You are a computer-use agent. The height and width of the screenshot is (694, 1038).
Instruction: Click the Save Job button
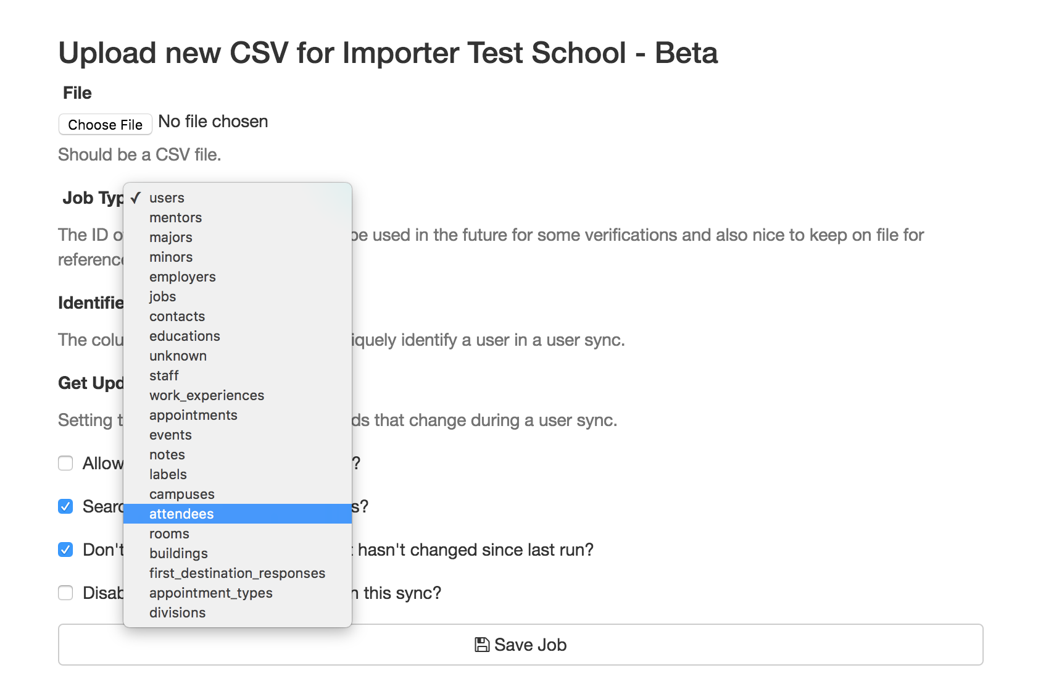pyautogui.click(x=520, y=645)
